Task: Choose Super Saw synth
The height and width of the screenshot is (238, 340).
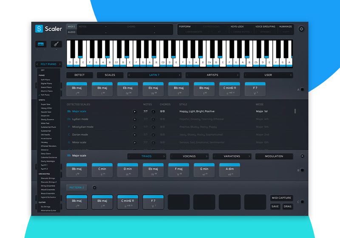Action: click(x=45, y=104)
